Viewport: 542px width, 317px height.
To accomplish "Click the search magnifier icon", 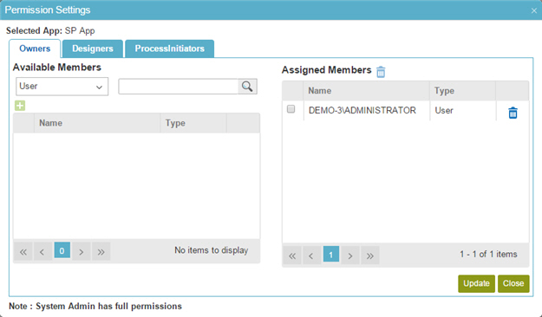I will [247, 87].
